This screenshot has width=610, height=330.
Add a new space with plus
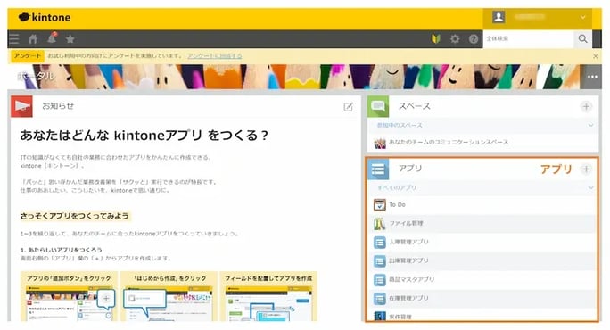(x=586, y=107)
